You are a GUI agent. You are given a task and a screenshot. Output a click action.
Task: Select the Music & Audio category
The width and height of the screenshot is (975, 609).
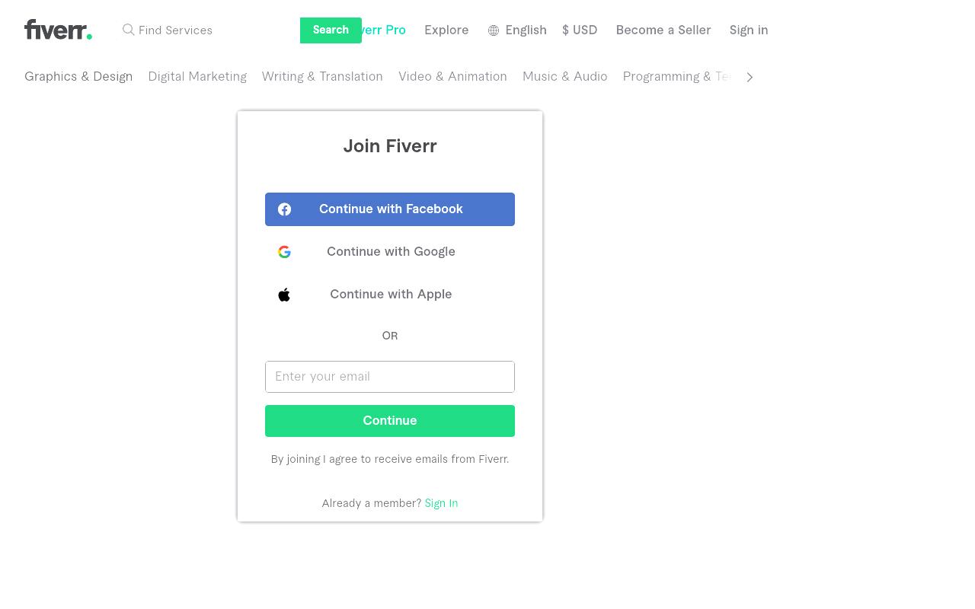click(x=564, y=77)
